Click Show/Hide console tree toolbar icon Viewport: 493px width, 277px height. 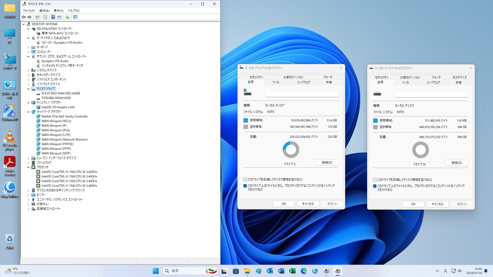pos(37,17)
